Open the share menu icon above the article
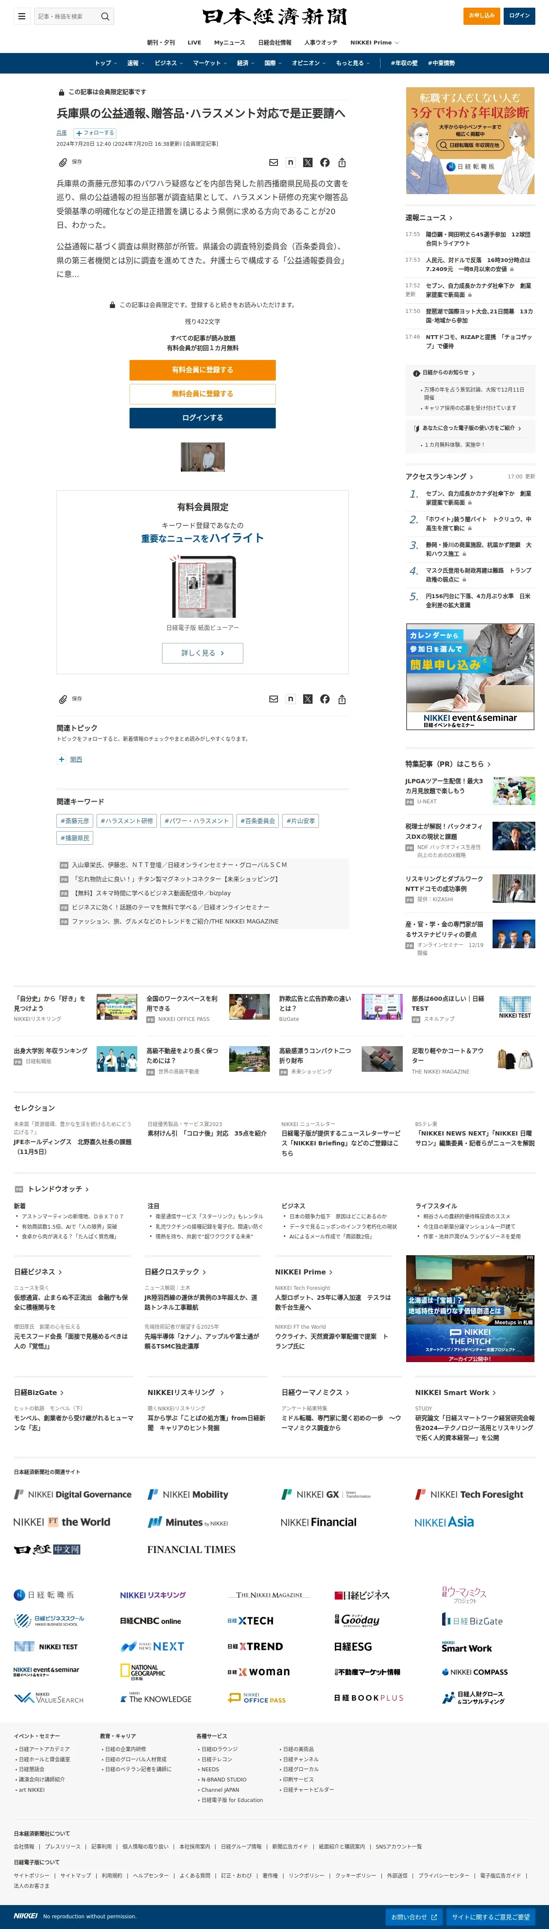Image resolution: width=549 pixels, height=1929 pixels. (342, 162)
